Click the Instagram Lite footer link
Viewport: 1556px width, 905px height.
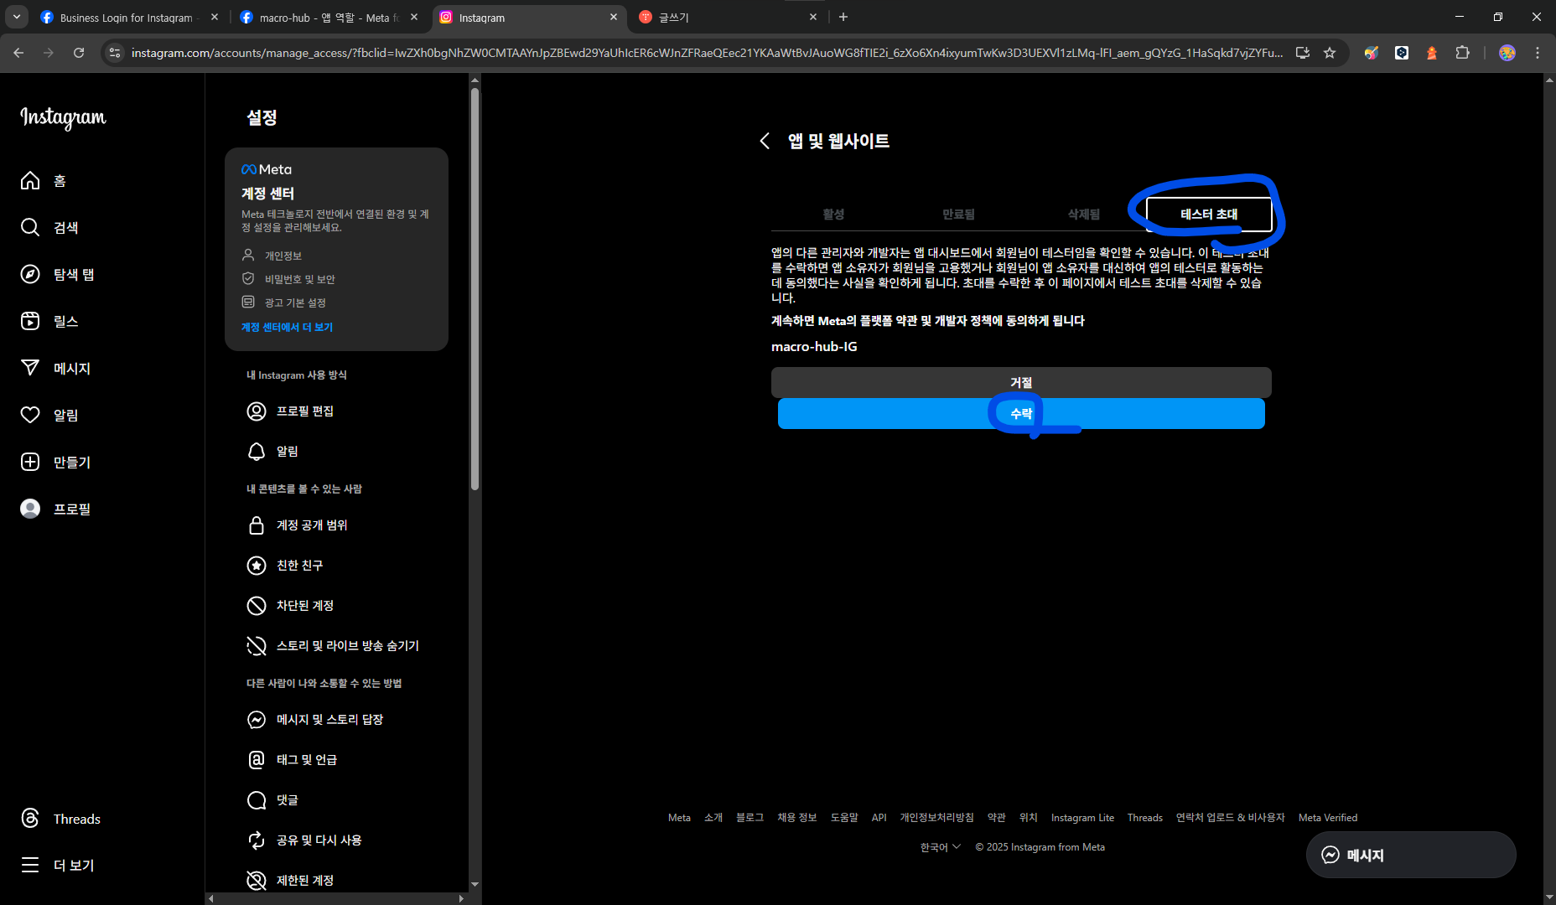point(1082,818)
